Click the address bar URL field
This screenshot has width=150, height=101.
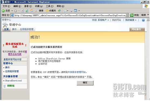pyautogui.click(x=70, y=15)
